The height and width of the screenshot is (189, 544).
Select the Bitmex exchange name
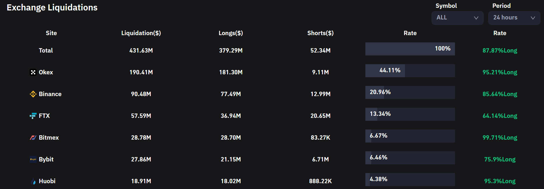coord(49,138)
